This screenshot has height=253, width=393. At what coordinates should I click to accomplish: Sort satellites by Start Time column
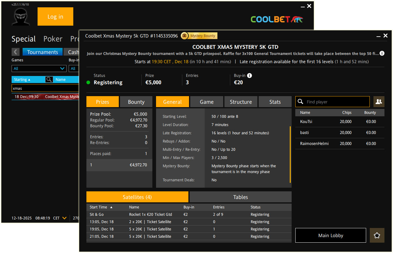pyautogui.click(x=101, y=207)
